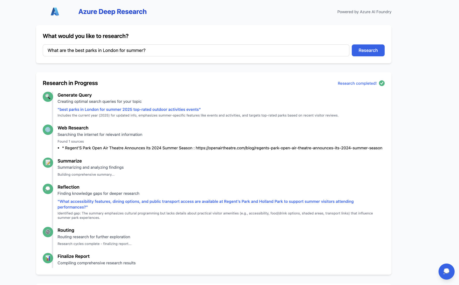Viewport: 459px width, 285px height.
Task: Click the Web Research globe icon
Action: [x=48, y=130]
